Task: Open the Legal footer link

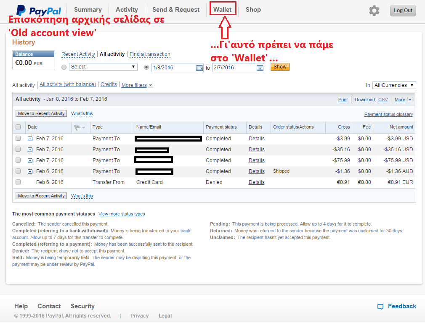Action: pos(165,316)
